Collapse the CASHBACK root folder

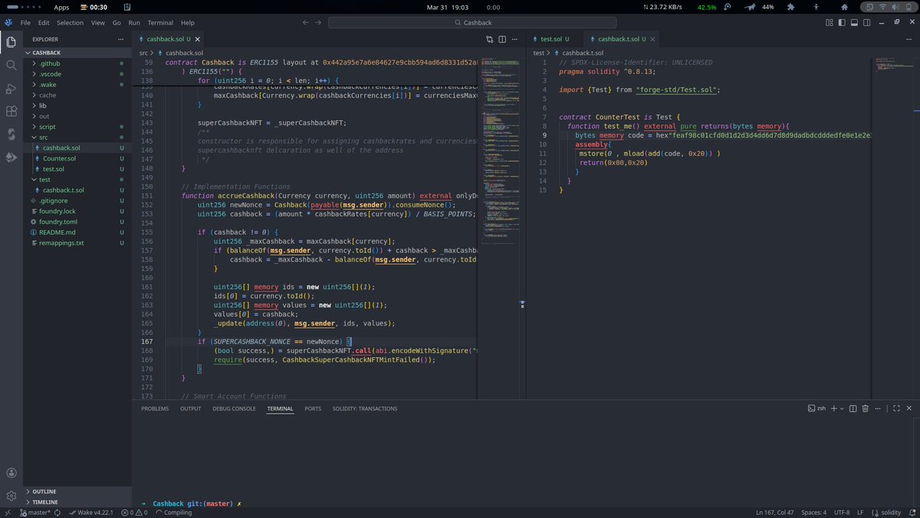[x=77, y=52]
